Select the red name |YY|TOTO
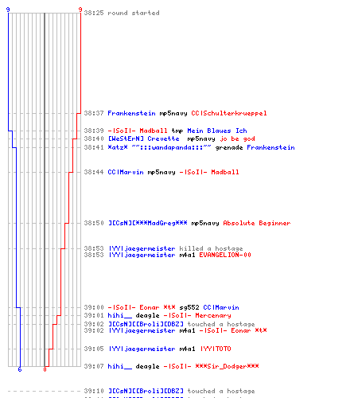Screen dimensions: 358x398 pos(216,349)
